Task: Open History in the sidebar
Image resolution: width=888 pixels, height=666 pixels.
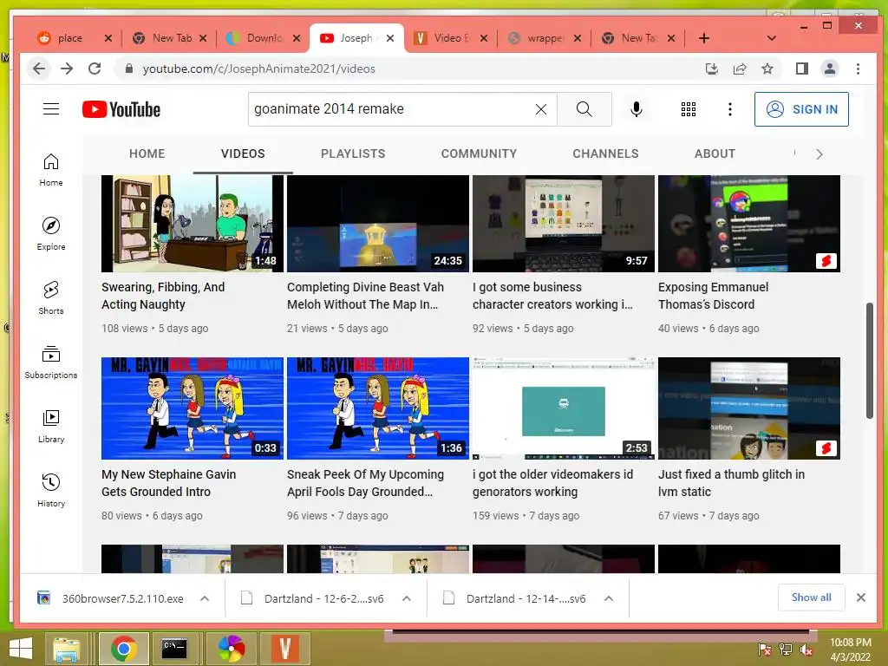Action: pyautogui.click(x=51, y=490)
